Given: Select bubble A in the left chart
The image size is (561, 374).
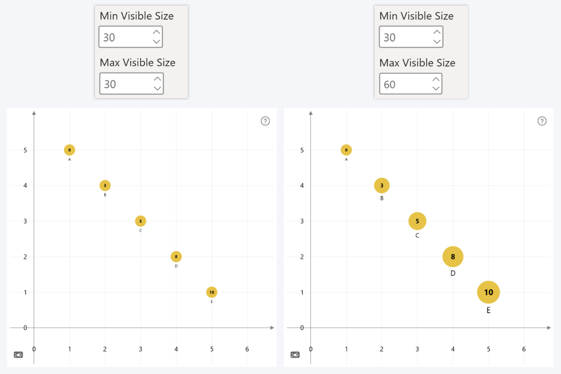Looking at the screenshot, I should tap(70, 150).
